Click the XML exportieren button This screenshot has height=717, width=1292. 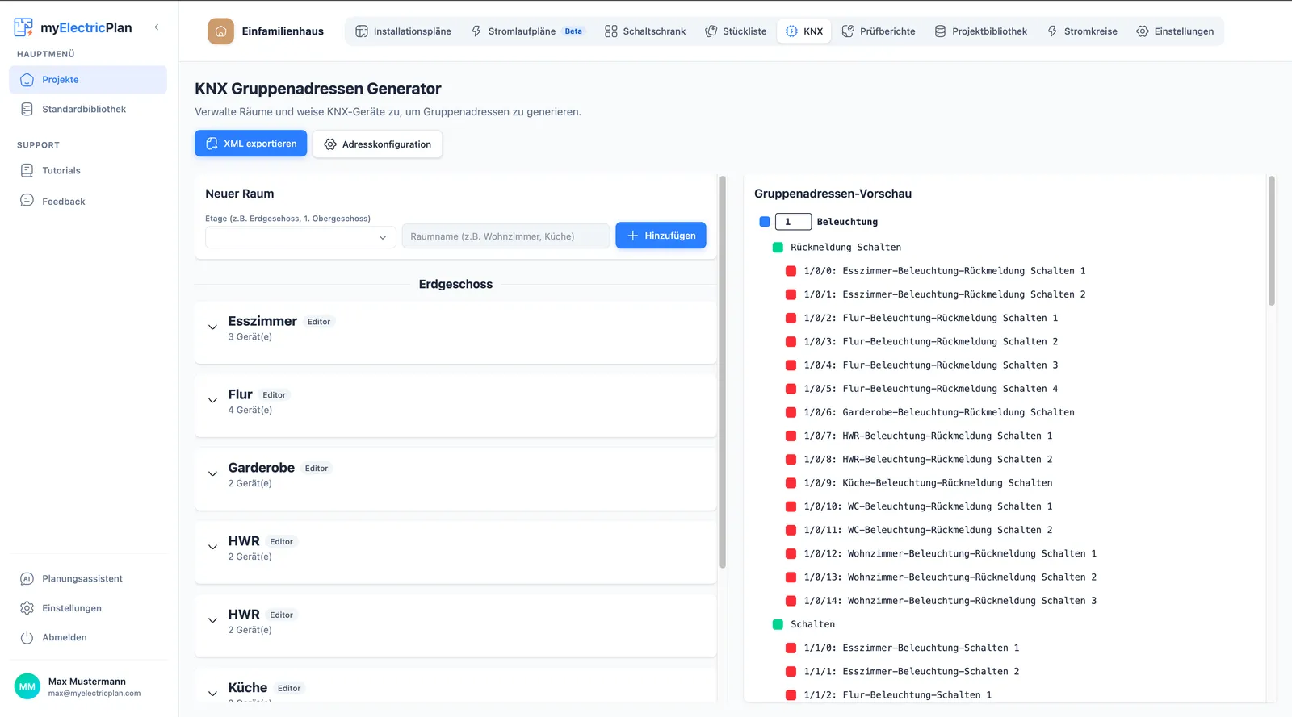[251, 144]
